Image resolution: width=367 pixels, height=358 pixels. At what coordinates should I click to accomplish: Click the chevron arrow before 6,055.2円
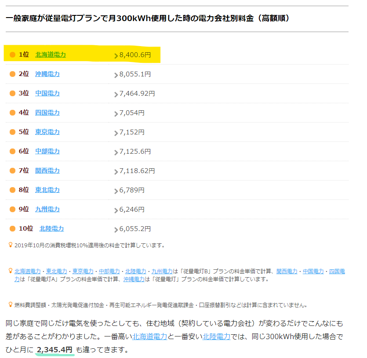point(116,230)
